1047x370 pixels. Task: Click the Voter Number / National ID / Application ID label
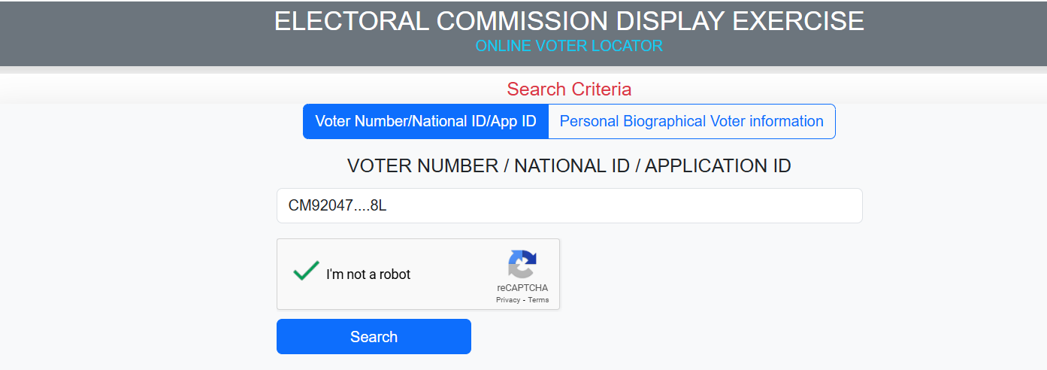[569, 166]
